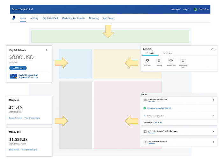
Task: Click Create your unique PayPal.Me link
Action: point(159,108)
